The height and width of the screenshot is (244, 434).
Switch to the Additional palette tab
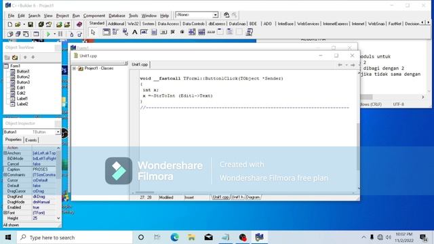point(116,24)
